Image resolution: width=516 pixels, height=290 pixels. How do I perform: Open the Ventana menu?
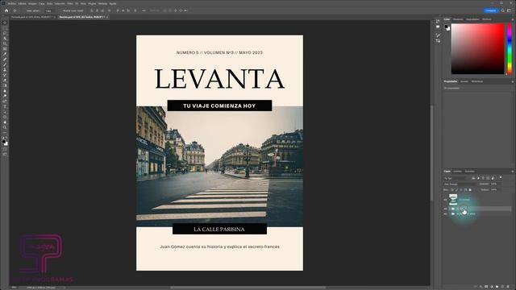tap(102, 3)
